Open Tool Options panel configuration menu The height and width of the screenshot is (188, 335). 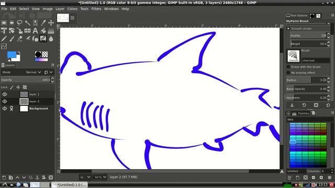tap(332, 15)
